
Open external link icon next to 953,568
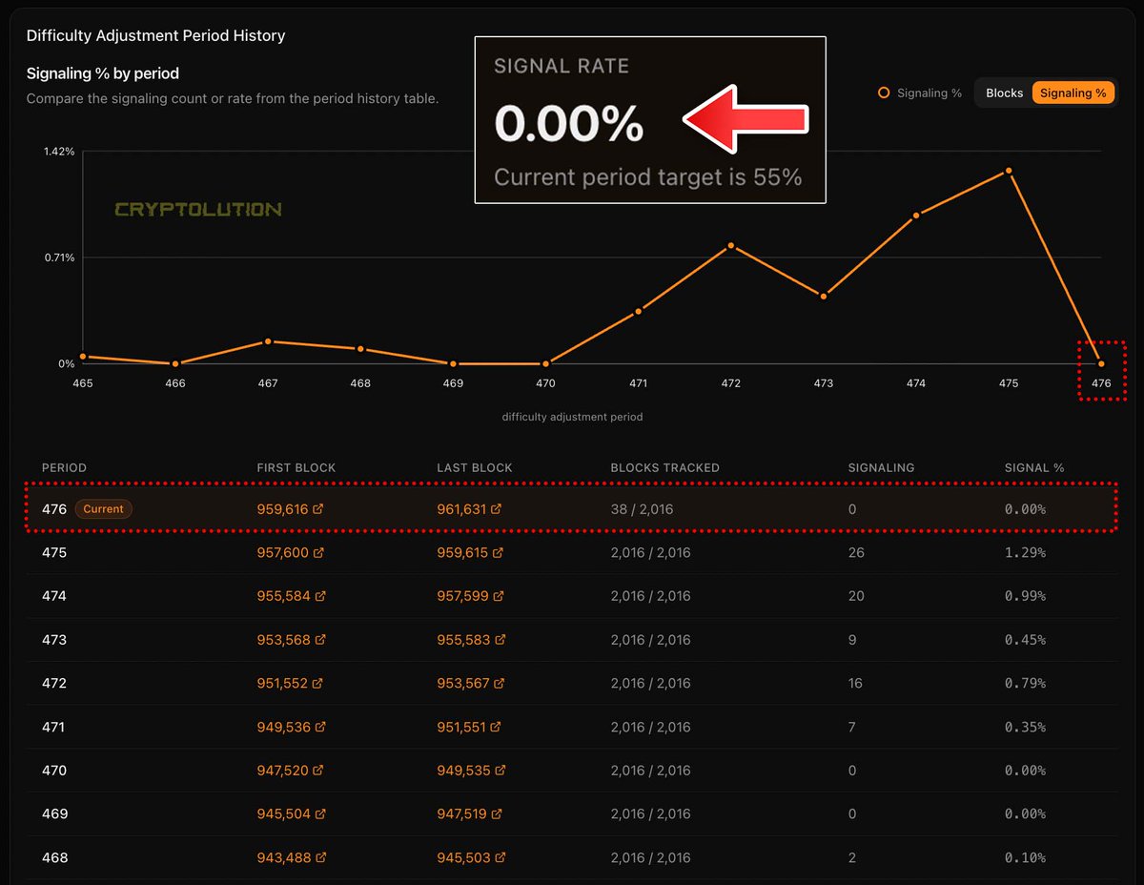[x=320, y=640]
